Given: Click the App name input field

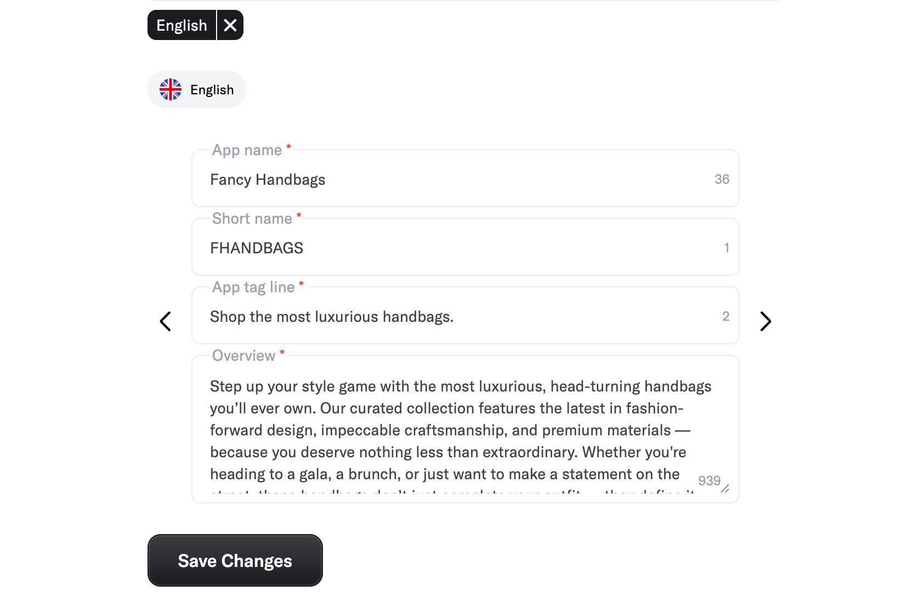Looking at the screenshot, I should [465, 179].
